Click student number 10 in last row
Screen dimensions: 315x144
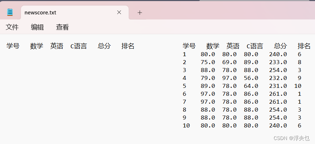[x=186, y=126]
